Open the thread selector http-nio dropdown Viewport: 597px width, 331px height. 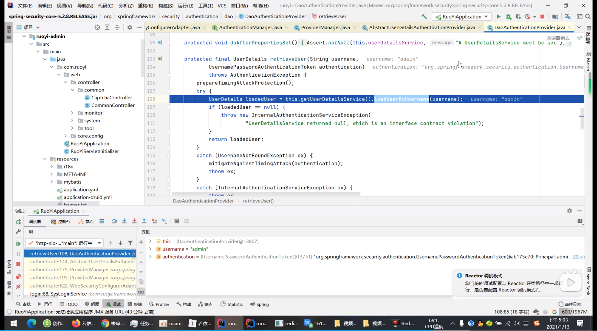65,243
